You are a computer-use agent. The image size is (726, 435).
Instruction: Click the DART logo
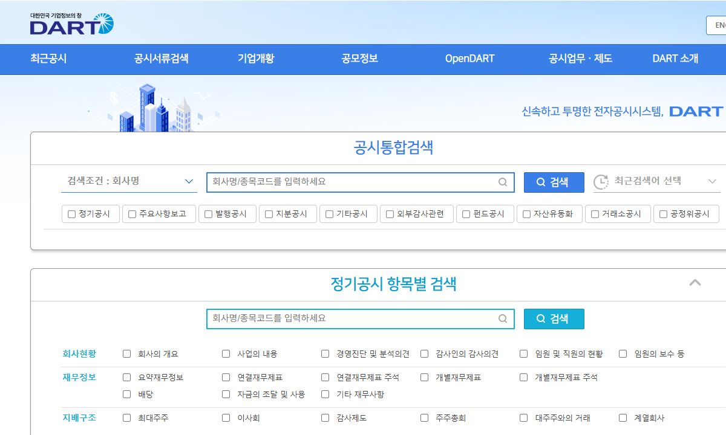(71, 24)
